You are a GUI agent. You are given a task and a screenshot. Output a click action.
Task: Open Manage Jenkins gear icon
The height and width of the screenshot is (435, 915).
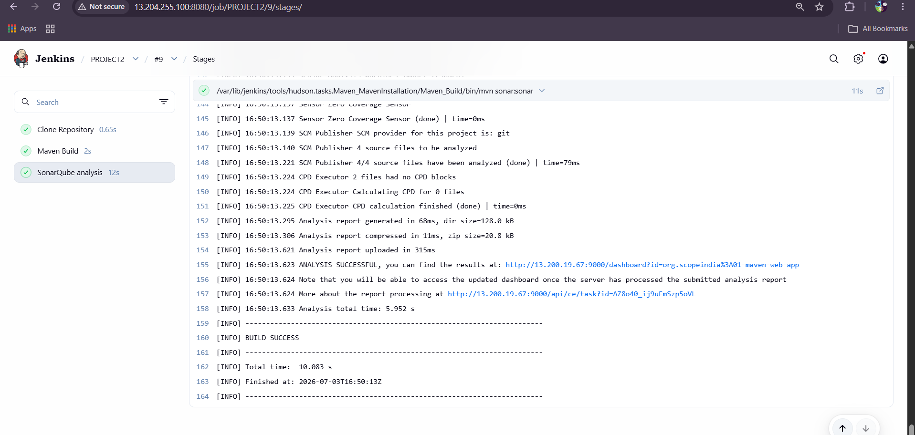point(858,59)
